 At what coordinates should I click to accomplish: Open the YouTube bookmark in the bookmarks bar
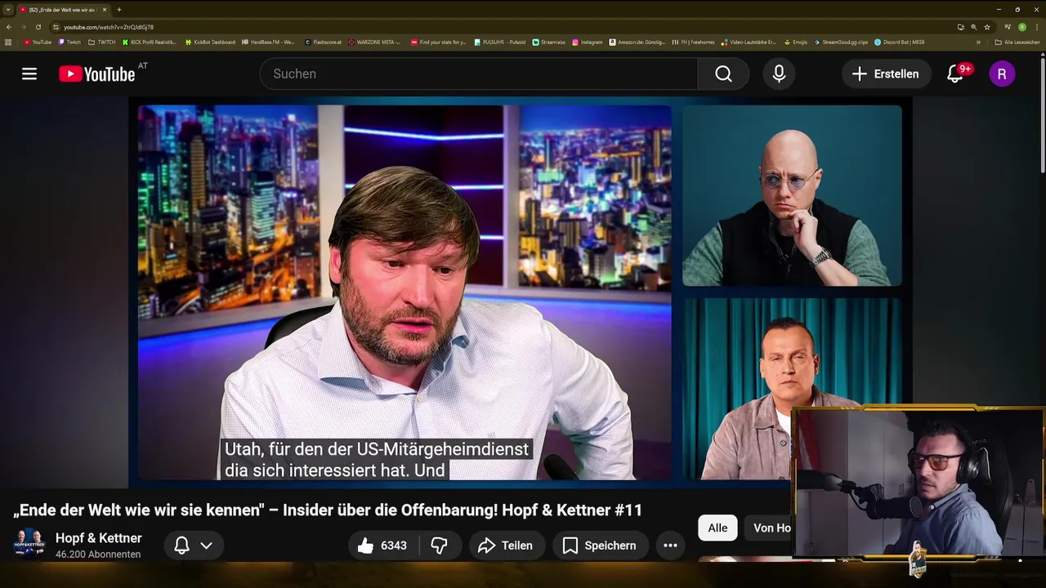pos(38,42)
